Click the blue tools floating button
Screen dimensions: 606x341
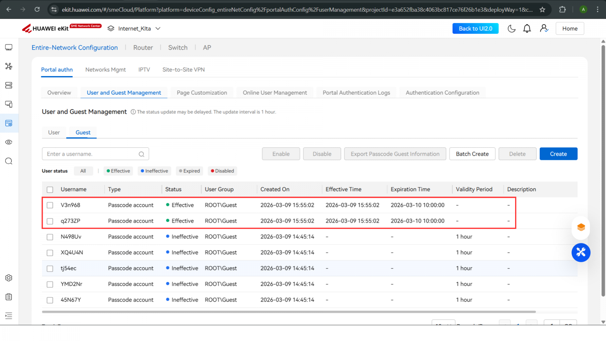click(x=581, y=252)
